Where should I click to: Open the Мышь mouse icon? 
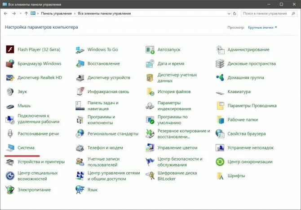pyautogui.click(x=10, y=106)
